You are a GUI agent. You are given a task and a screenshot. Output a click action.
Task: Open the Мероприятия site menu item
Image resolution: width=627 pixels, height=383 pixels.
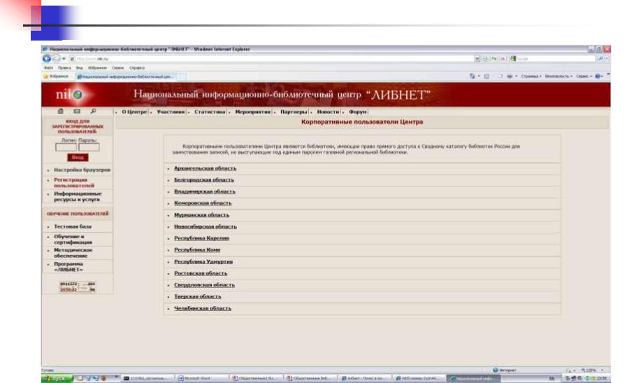coord(253,112)
